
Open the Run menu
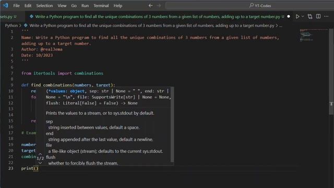coord(85,6)
